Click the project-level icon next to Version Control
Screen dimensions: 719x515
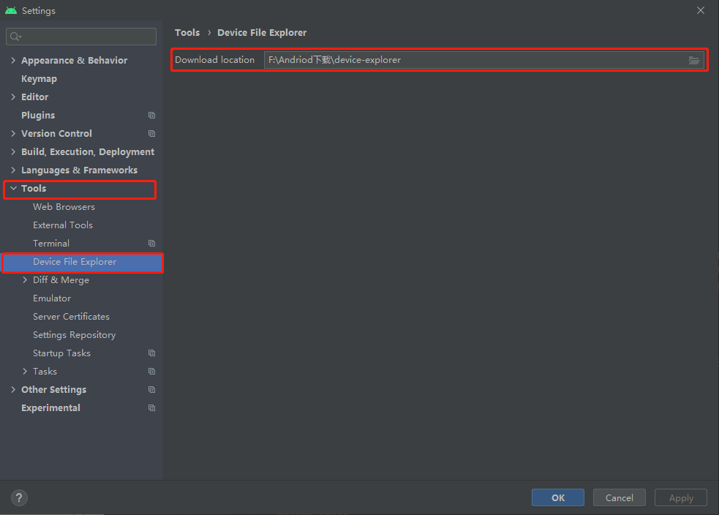click(152, 133)
